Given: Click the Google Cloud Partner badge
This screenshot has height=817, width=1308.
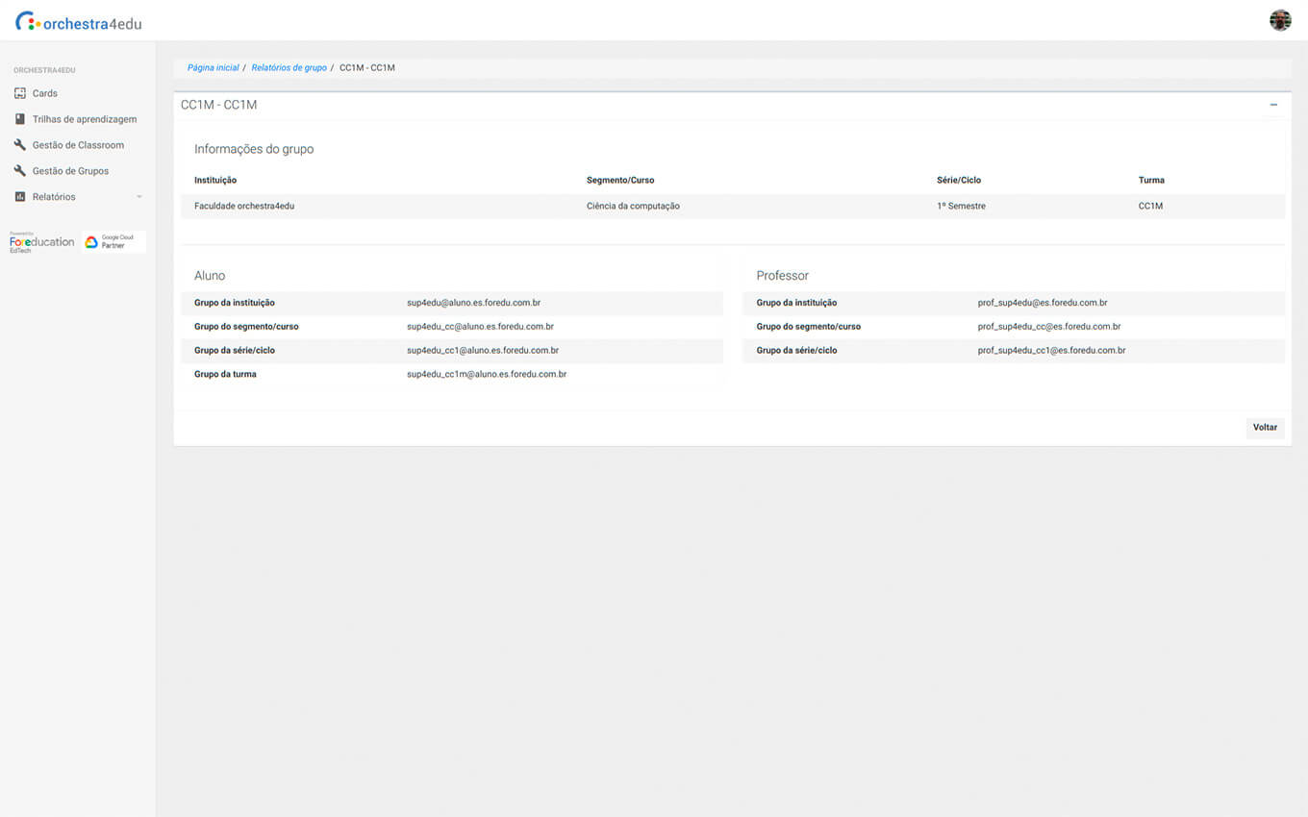Looking at the screenshot, I should click(x=113, y=242).
